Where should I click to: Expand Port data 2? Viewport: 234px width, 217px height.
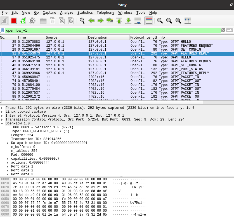[8, 170]
